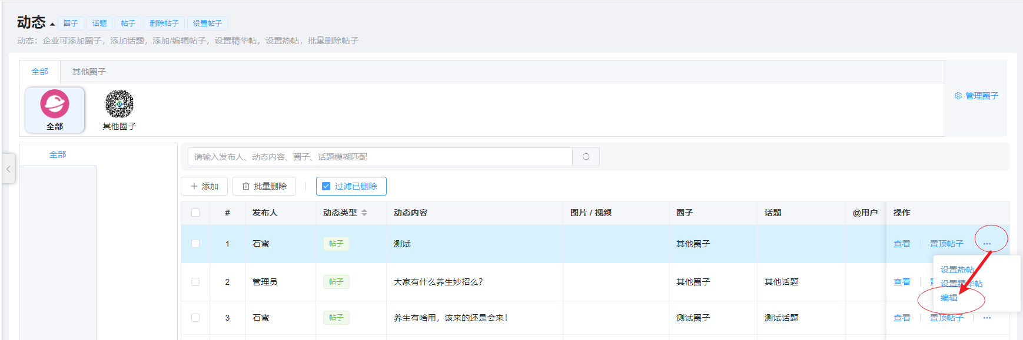Click the 设置帖子 tag in header
The height and width of the screenshot is (340, 1023).
207,23
